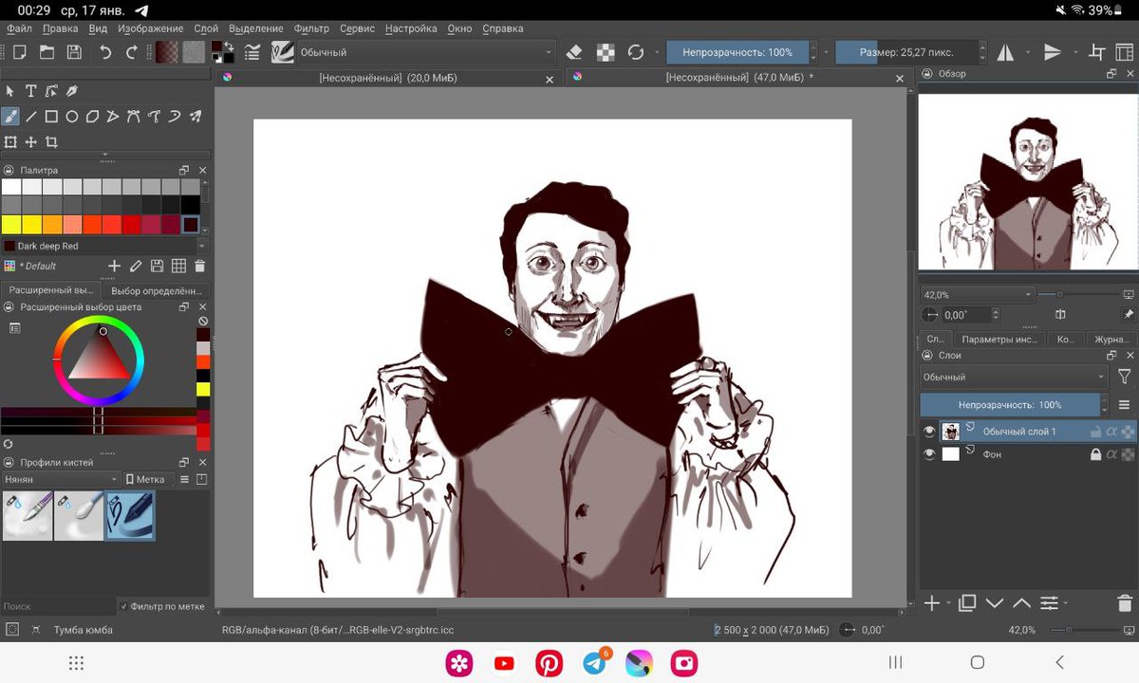Open Pinterest from the taskbar
Screen dimensions: 1139x683
coord(549,663)
